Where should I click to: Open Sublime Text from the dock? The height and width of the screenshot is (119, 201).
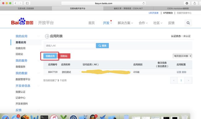coord(25,117)
